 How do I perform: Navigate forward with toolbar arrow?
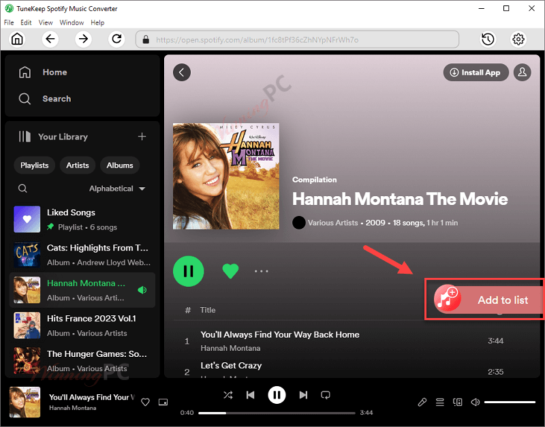pos(83,39)
